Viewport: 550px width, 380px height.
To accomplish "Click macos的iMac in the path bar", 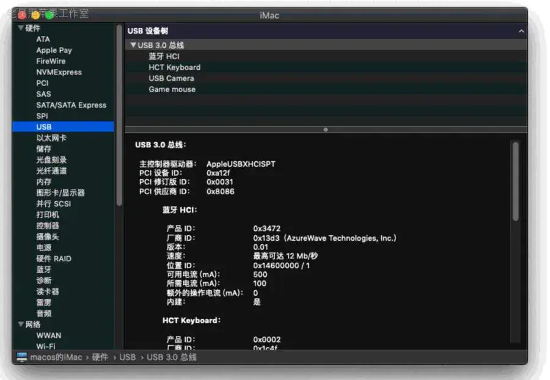I will pyautogui.click(x=56, y=357).
